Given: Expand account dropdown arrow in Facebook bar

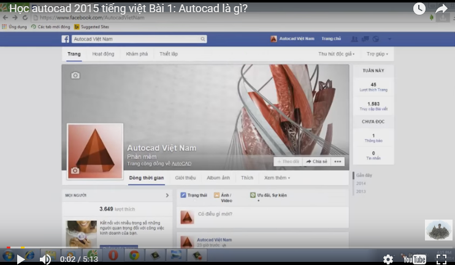Looking at the screenshot, I should tap(389, 39).
